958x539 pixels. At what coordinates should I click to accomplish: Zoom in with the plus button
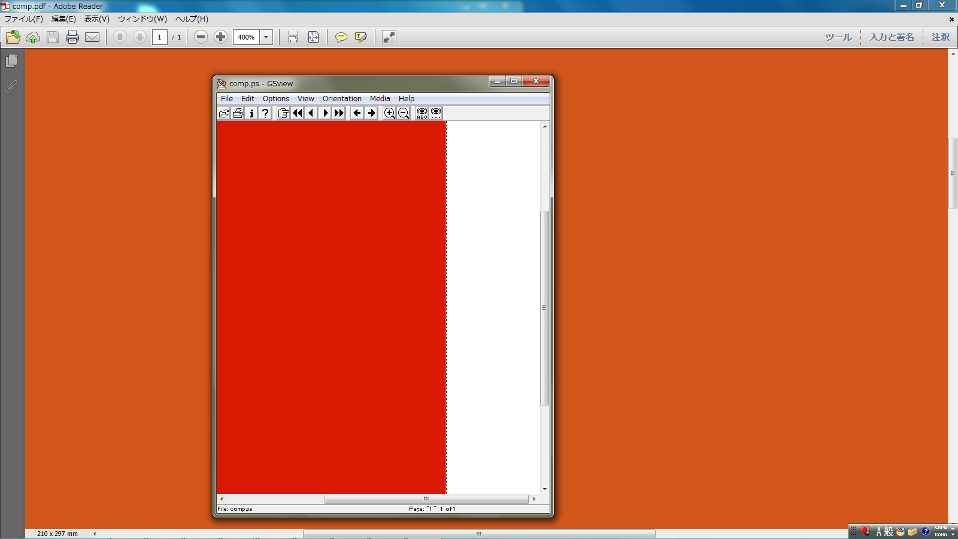220,37
